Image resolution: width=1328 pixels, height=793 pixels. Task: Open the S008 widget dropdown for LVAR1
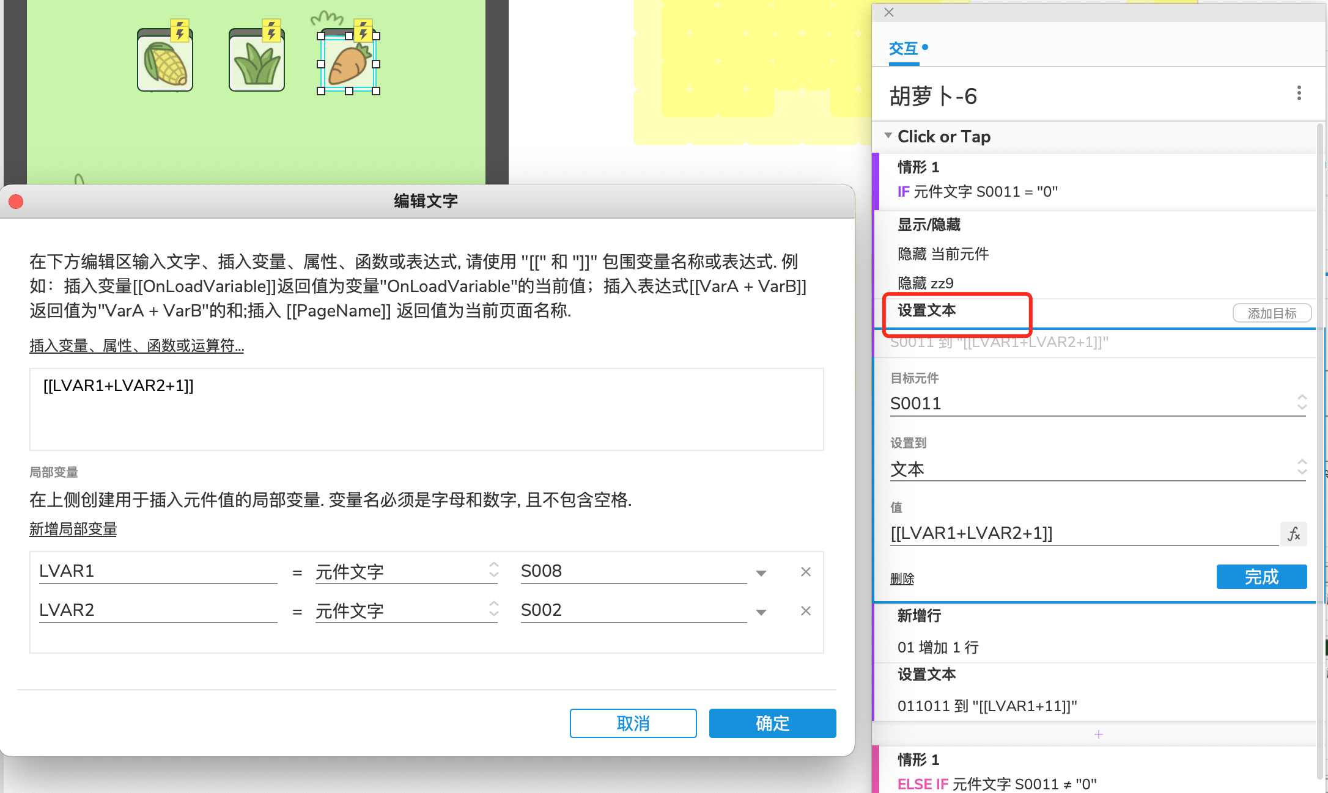[761, 572]
